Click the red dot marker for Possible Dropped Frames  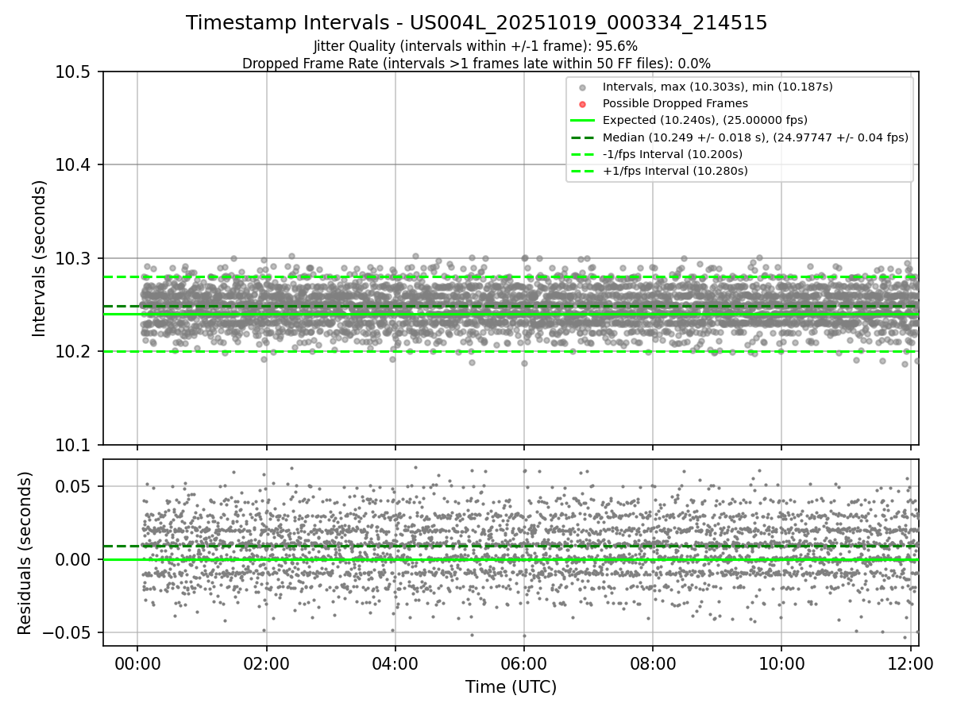[x=582, y=104]
